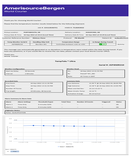Click the Alarm 1 row label
The width and height of the screenshot is (131, 160).
(x=9, y=104)
